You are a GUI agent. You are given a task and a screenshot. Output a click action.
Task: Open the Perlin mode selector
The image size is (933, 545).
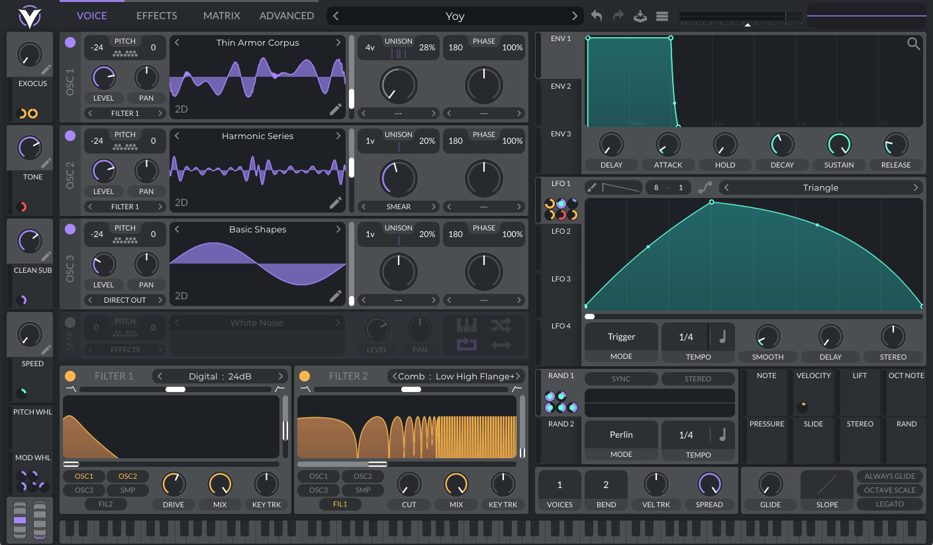621,434
